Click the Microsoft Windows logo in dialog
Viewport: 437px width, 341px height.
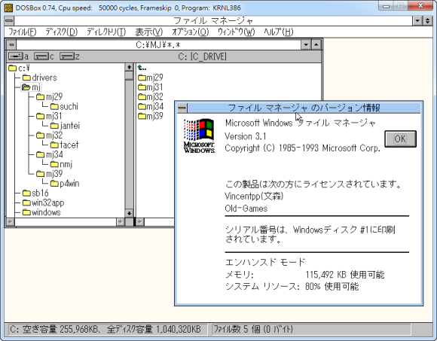(199, 135)
